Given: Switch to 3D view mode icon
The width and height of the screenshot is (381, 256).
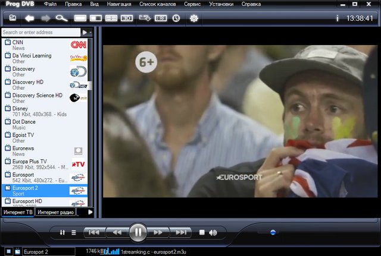Looking at the screenshot, I should tap(127, 18).
